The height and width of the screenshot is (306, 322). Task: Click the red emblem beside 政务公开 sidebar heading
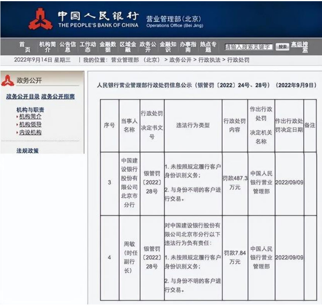(x=7, y=80)
